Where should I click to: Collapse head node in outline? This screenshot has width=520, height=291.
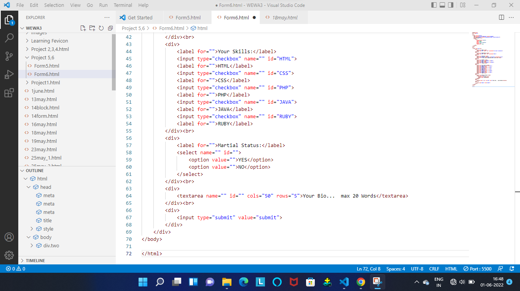[x=29, y=187]
